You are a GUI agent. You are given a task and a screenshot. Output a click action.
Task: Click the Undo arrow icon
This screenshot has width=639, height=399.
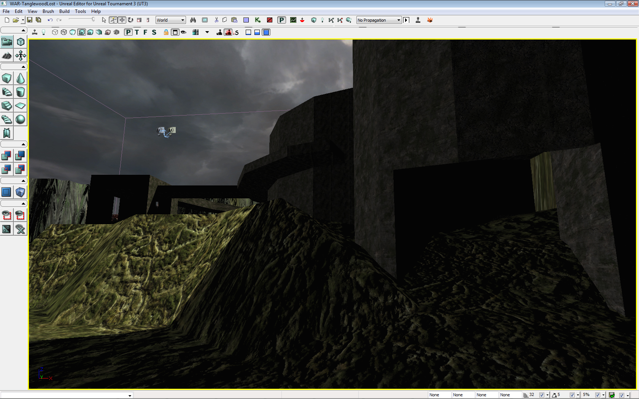tap(50, 20)
